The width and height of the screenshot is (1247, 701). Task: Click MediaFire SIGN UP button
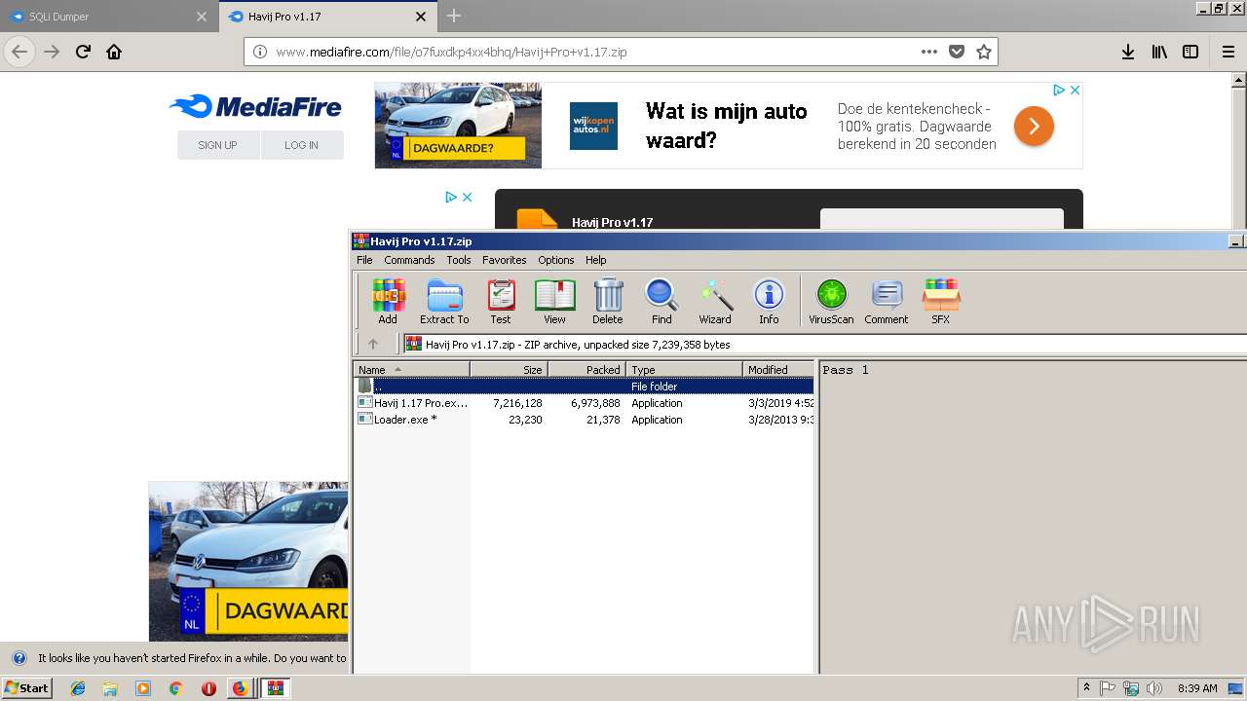(x=218, y=145)
